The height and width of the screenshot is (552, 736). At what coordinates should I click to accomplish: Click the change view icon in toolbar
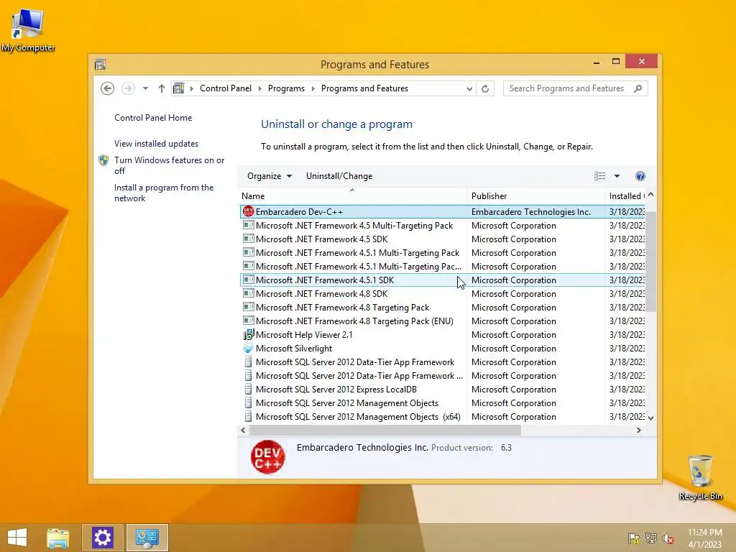tap(600, 176)
